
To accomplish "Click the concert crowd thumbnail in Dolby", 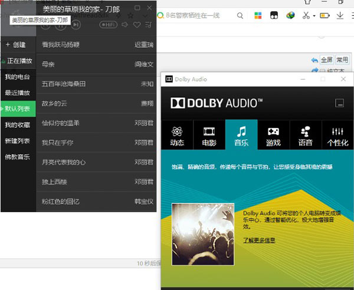I will pos(203,235).
